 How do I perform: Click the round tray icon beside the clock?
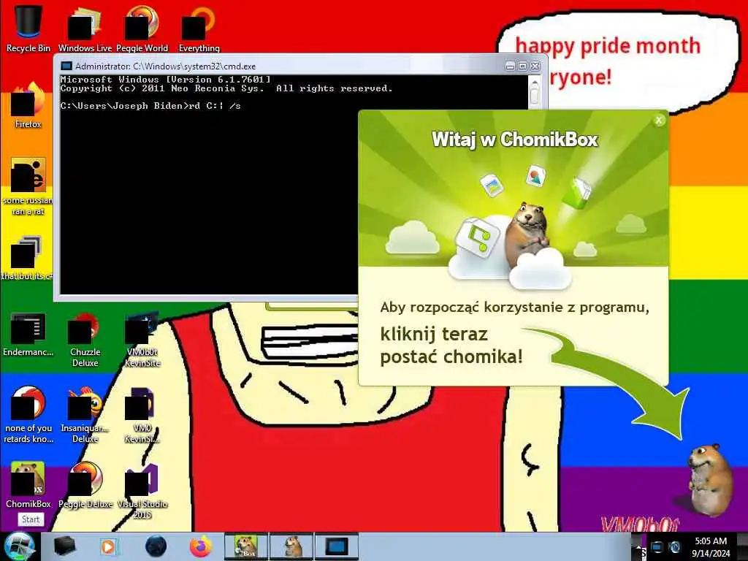coord(674,547)
